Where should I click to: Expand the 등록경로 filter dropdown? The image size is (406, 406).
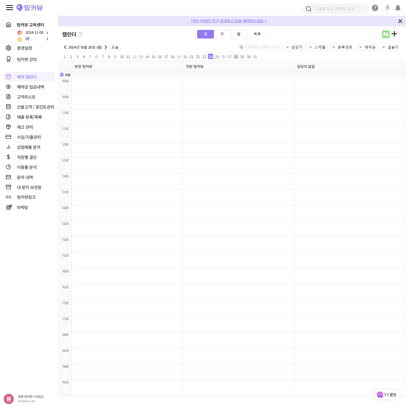[342, 47]
